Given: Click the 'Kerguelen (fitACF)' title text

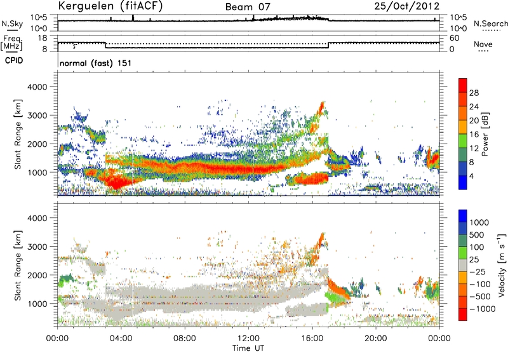Looking at the screenshot, I should [110, 6].
